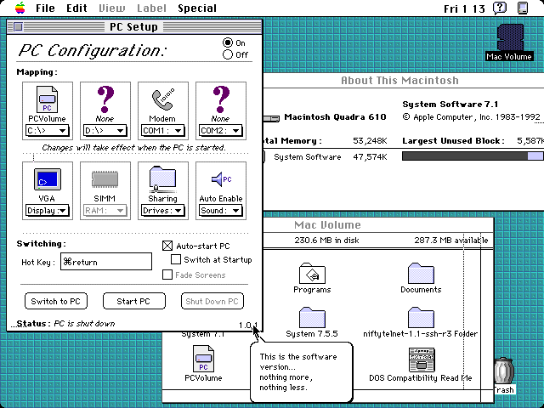Click the PC Setup window title bar

point(134,26)
